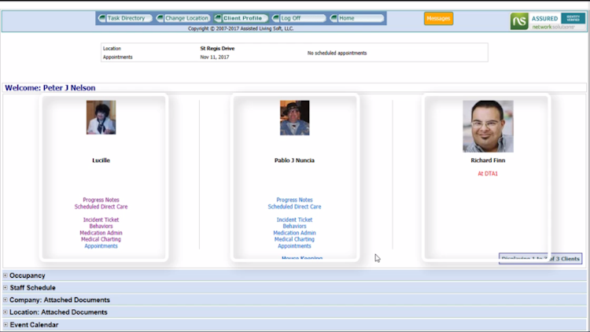Open Medical Charting for Pablo J Nuncia

click(x=295, y=239)
